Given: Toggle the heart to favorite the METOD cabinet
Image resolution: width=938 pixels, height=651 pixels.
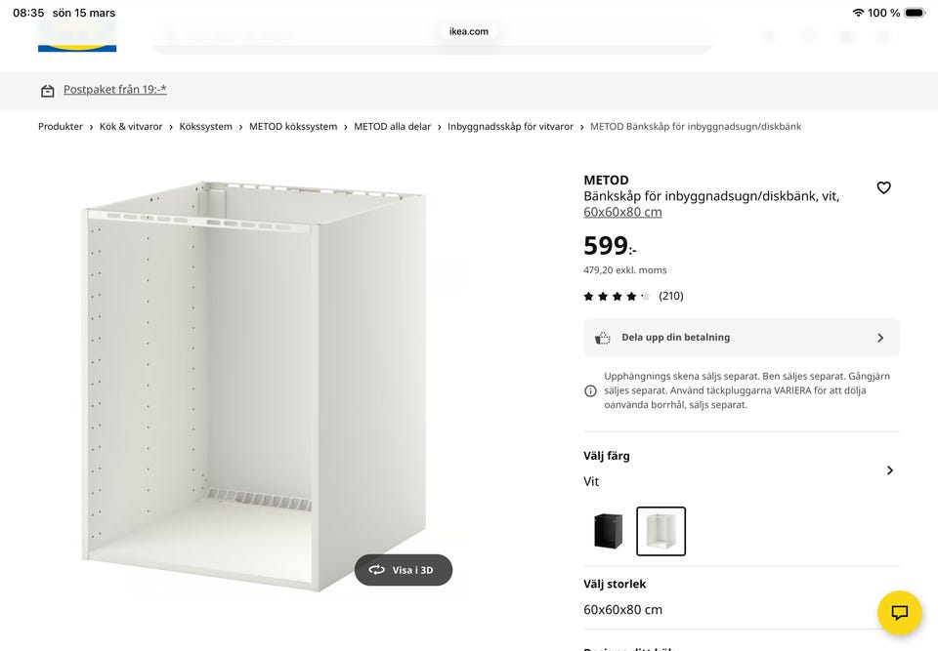Looking at the screenshot, I should point(883,187).
